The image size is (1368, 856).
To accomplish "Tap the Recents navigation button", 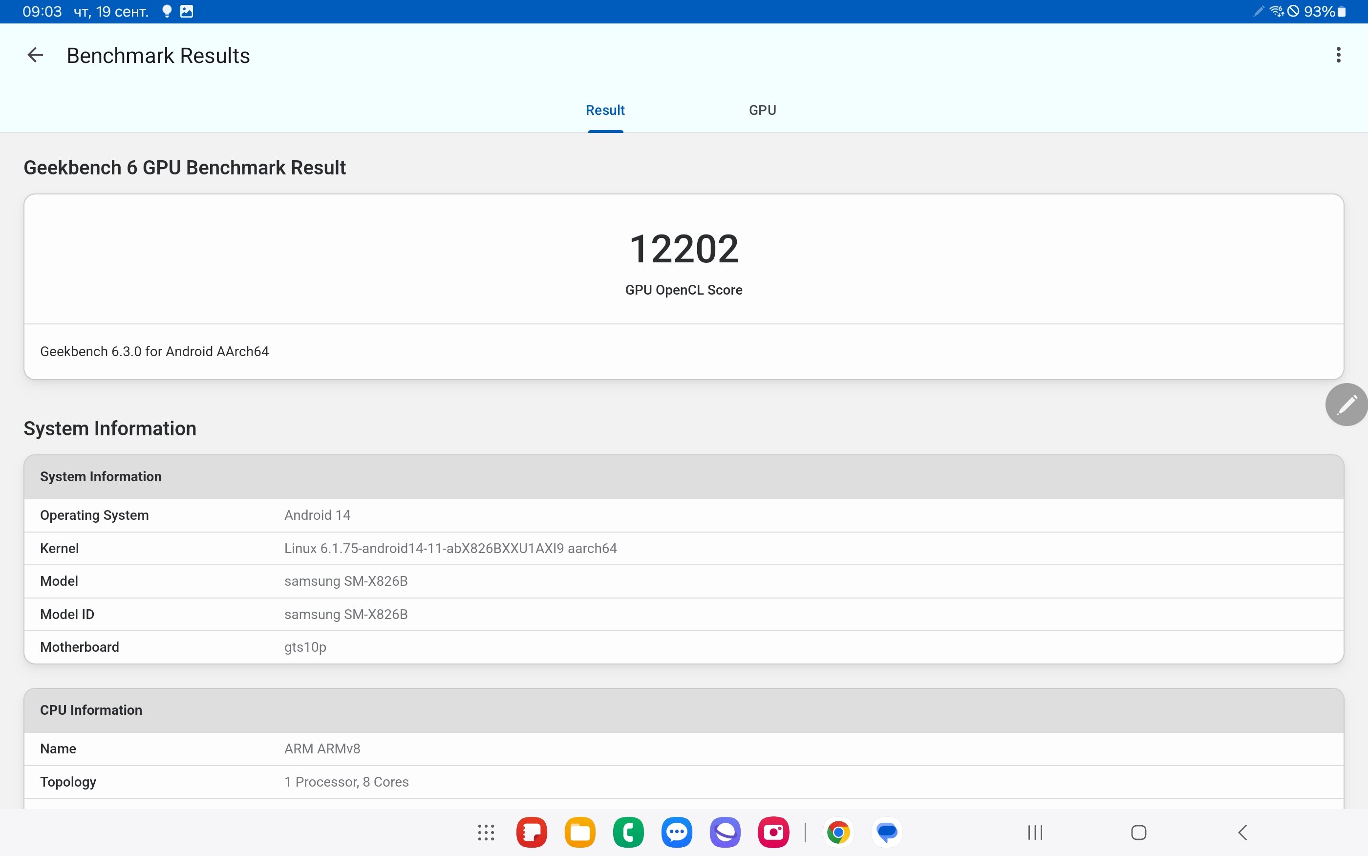I will 1035,832.
